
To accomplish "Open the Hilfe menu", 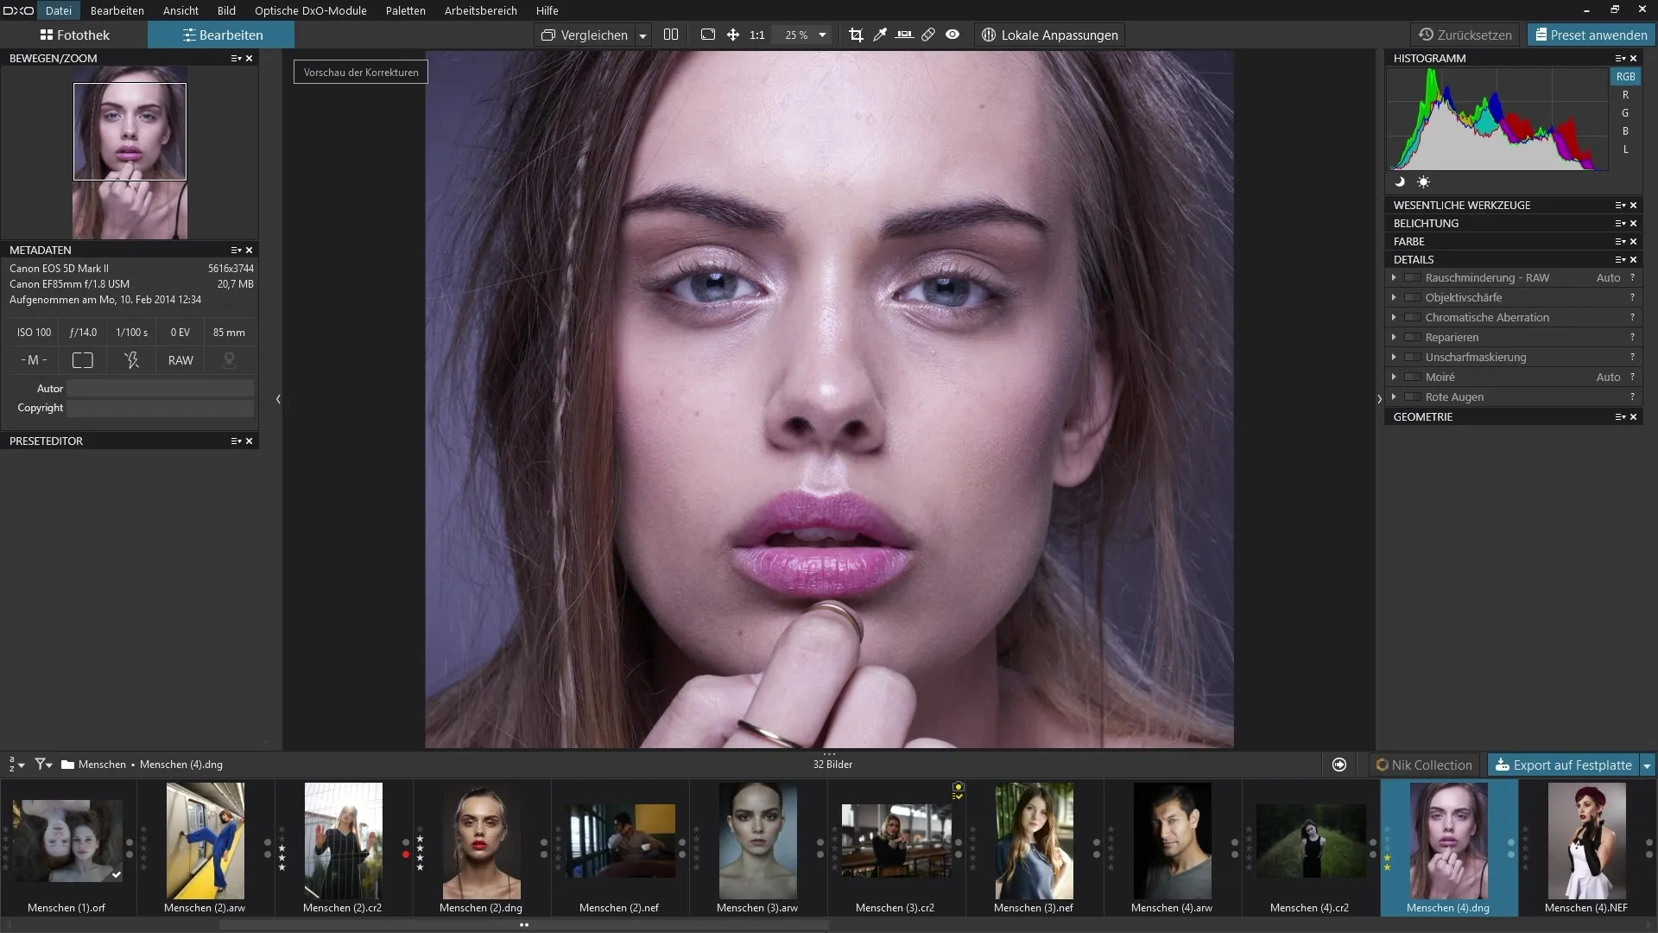I will [547, 10].
